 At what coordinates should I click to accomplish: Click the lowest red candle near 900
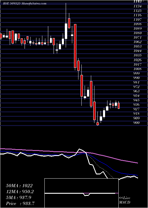coord(98,124)
